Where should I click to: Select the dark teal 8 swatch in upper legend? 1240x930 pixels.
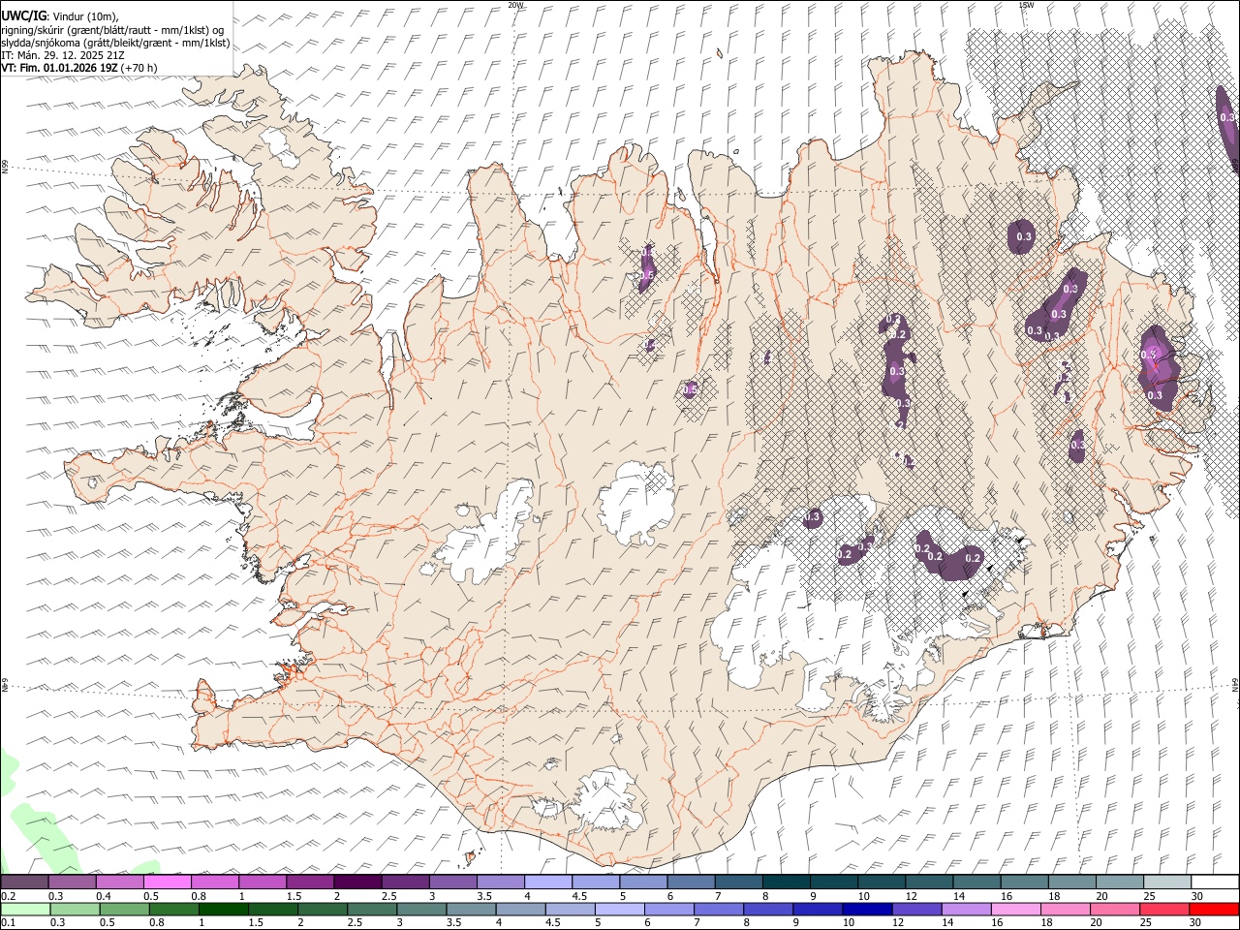(785, 882)
